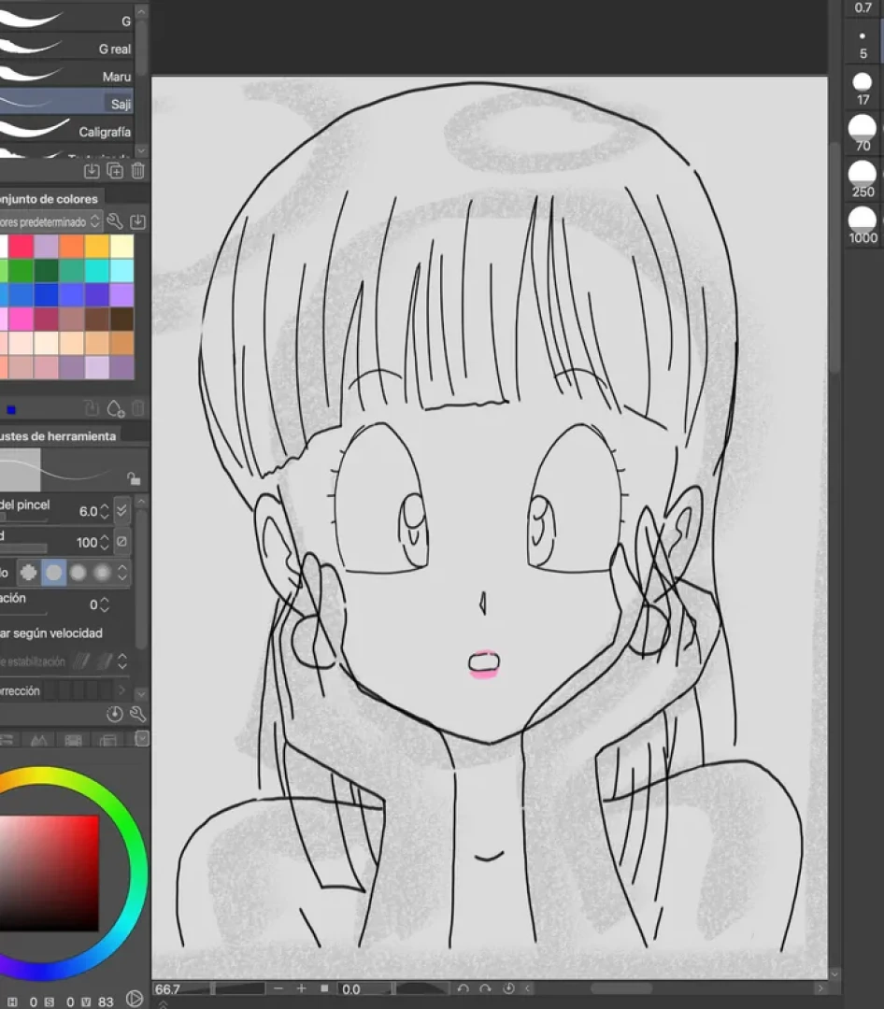Open the dynamics button beside the 100 value
The image size is (884, 1009).
(121, 542)
